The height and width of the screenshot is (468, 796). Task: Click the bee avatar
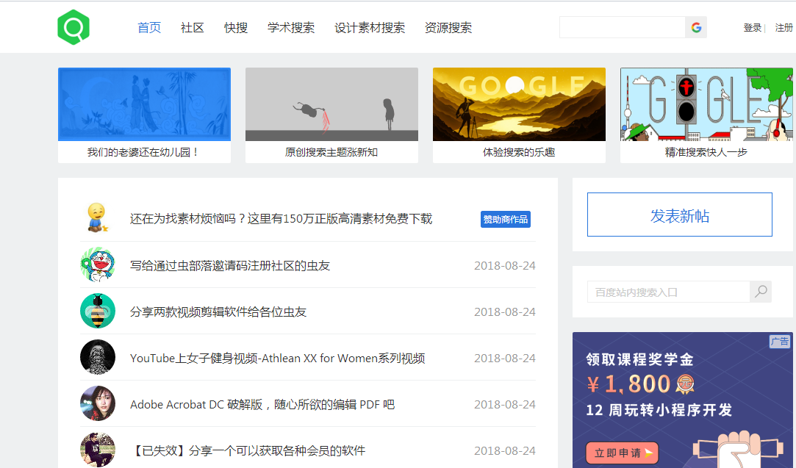[x=98, y=311]
